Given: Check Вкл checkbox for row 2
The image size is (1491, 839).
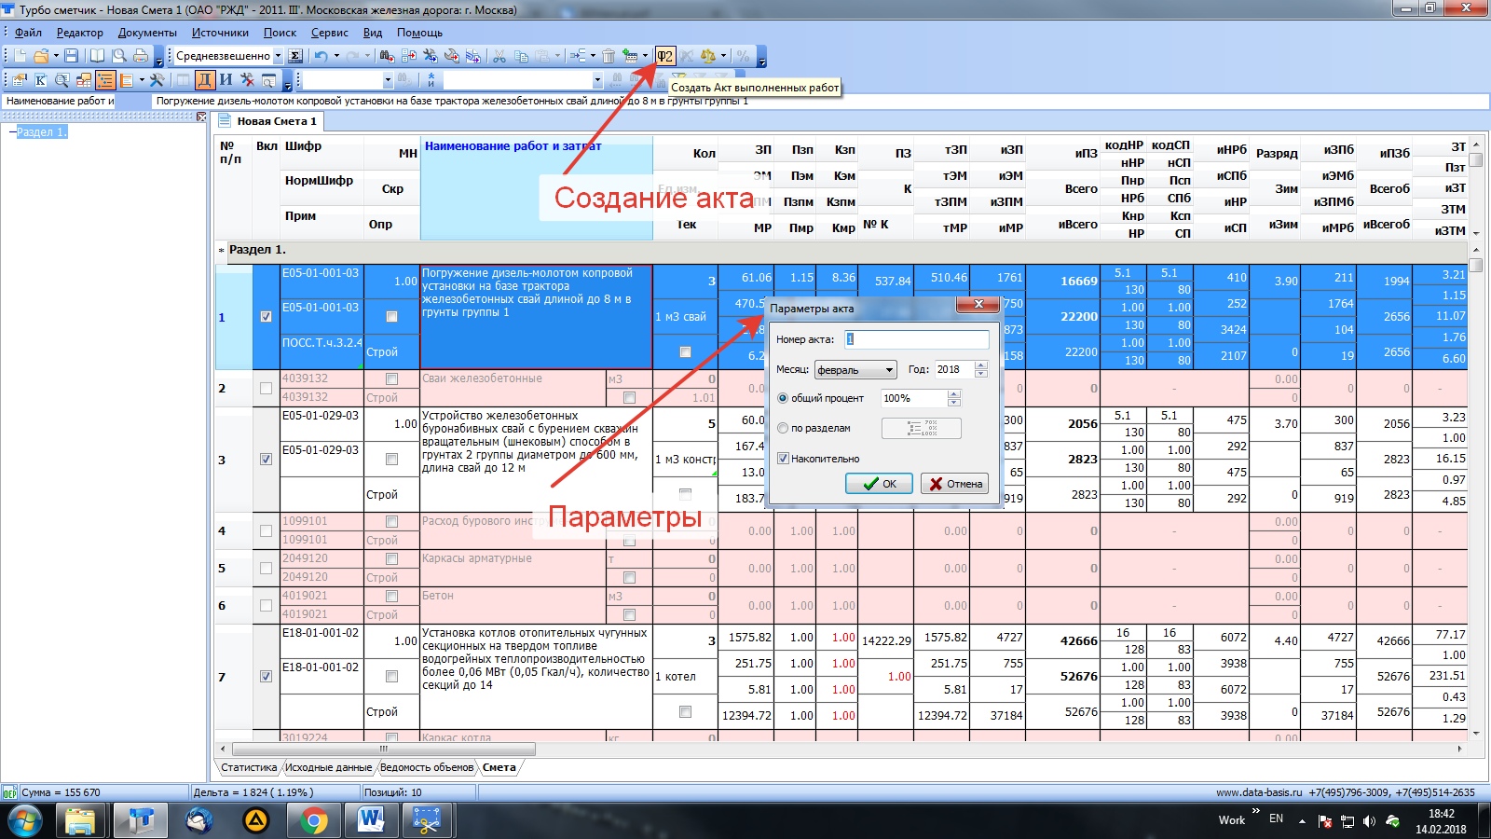Looking at the screenshot, I should 266,388.
